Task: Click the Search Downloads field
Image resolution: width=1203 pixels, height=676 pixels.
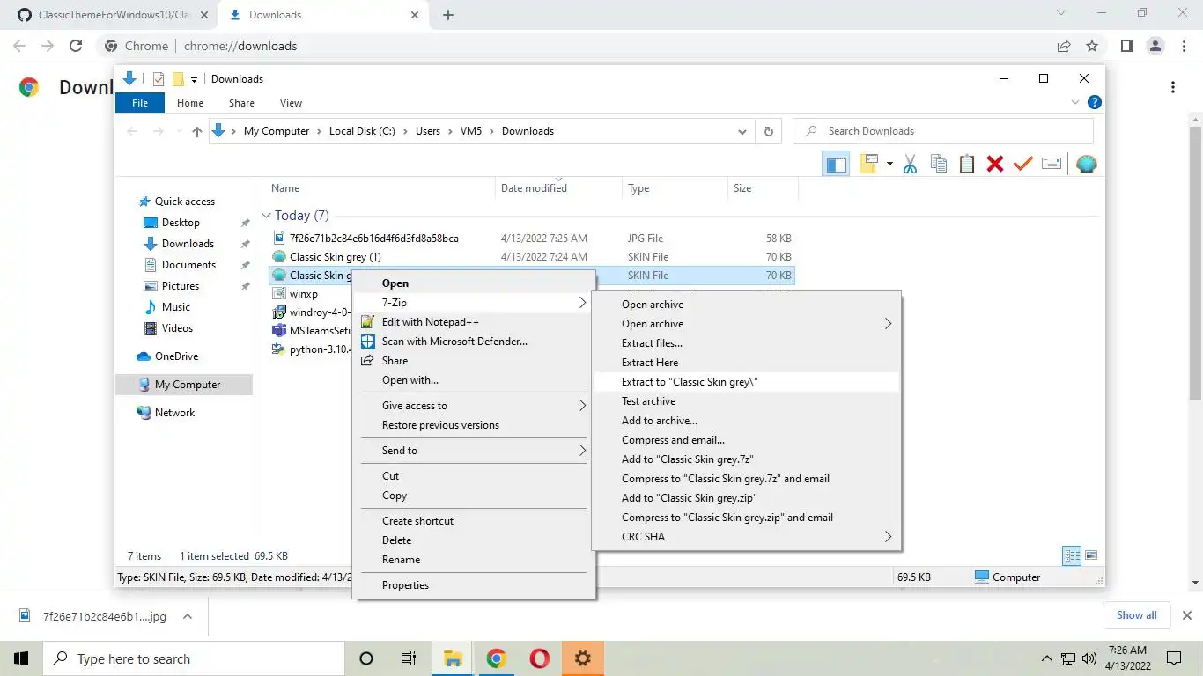Action: coord(943,131)
